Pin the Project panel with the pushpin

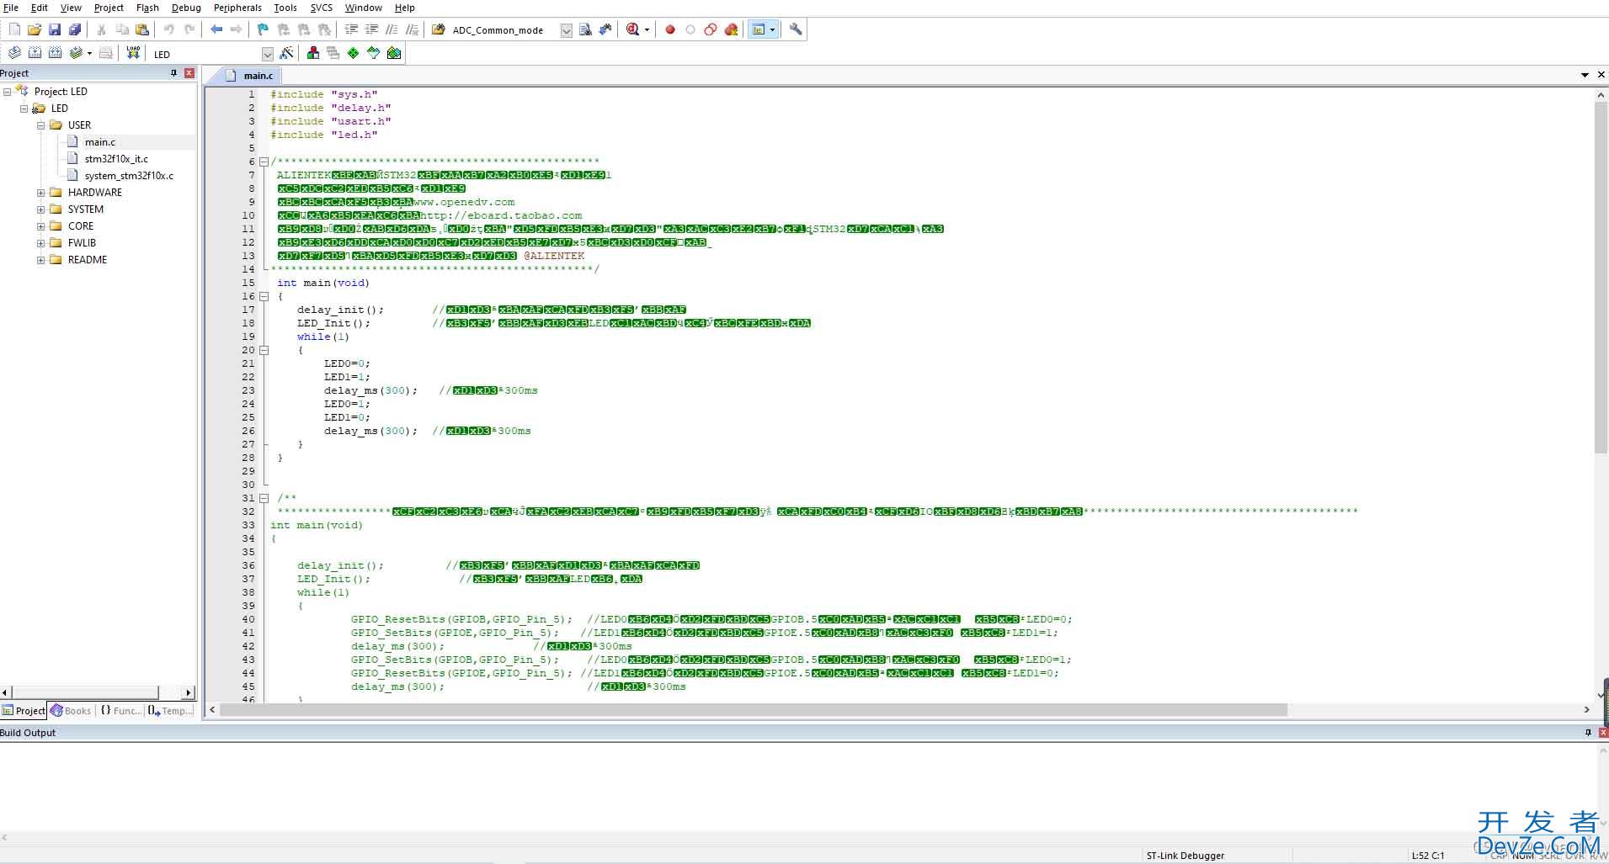174,73
